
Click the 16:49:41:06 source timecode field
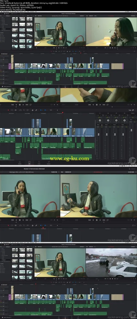point(54,172)
